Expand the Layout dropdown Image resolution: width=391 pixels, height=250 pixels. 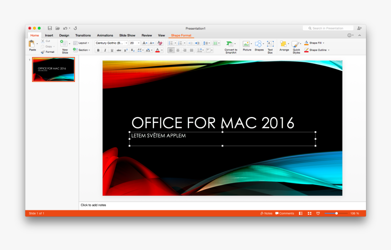point(81,43)
